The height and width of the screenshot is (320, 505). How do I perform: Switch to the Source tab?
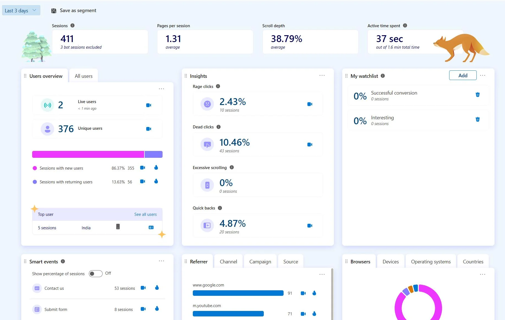point(290,262)
